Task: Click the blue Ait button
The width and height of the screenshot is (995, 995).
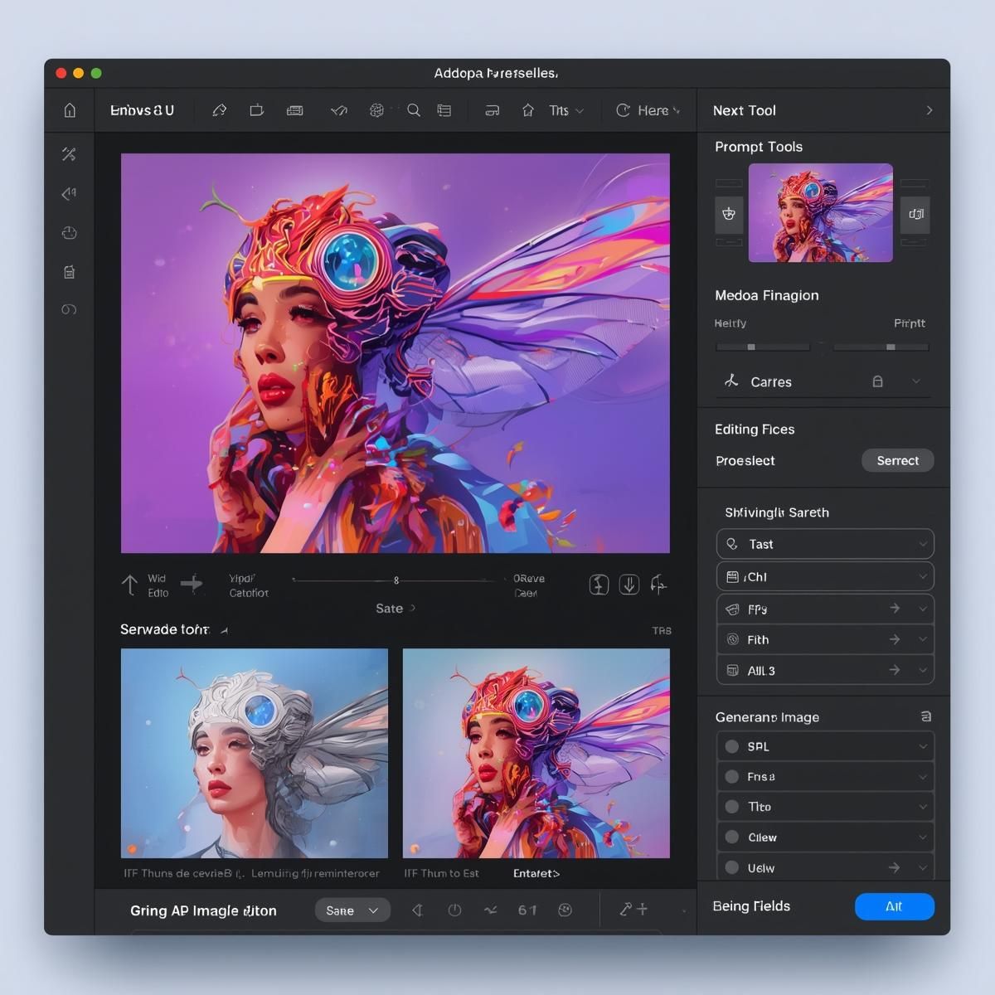Action: 894,906
